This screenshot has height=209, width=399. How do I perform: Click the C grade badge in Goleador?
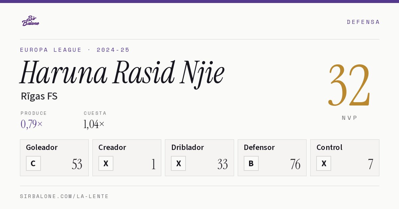[x=33, y=163]
